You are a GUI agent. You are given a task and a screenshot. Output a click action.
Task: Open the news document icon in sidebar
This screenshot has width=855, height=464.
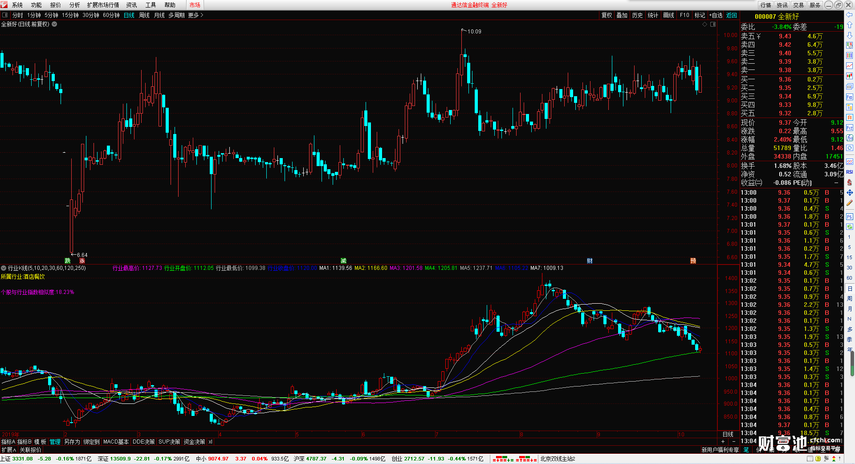click(850, 86)
